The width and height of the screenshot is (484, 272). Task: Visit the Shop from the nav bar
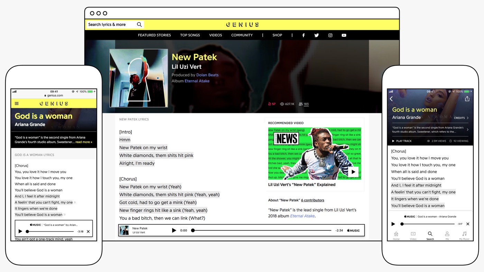tap(277, 35)
